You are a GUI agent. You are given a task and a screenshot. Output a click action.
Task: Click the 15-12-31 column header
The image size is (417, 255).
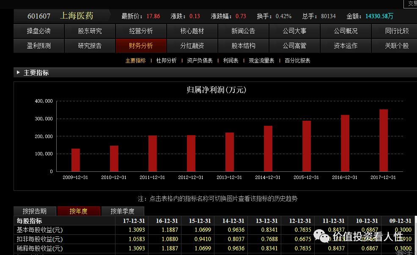click(x=200, y=221)
